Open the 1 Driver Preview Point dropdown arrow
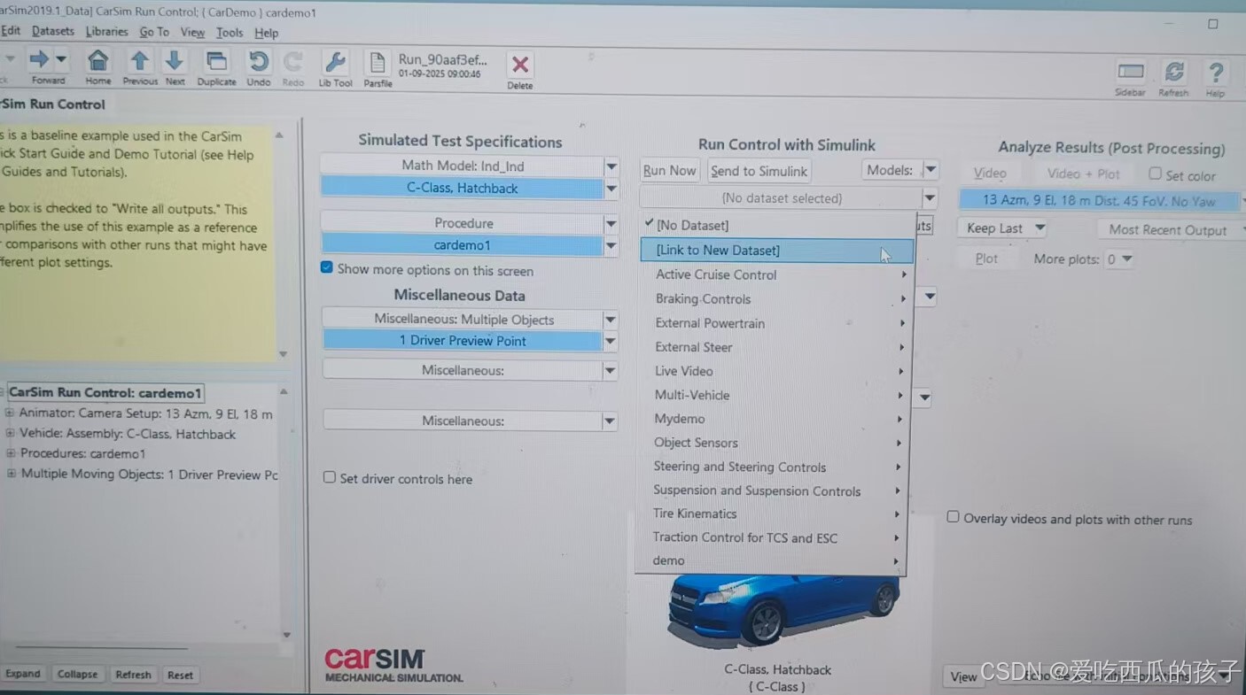 (x=611, y=341)
